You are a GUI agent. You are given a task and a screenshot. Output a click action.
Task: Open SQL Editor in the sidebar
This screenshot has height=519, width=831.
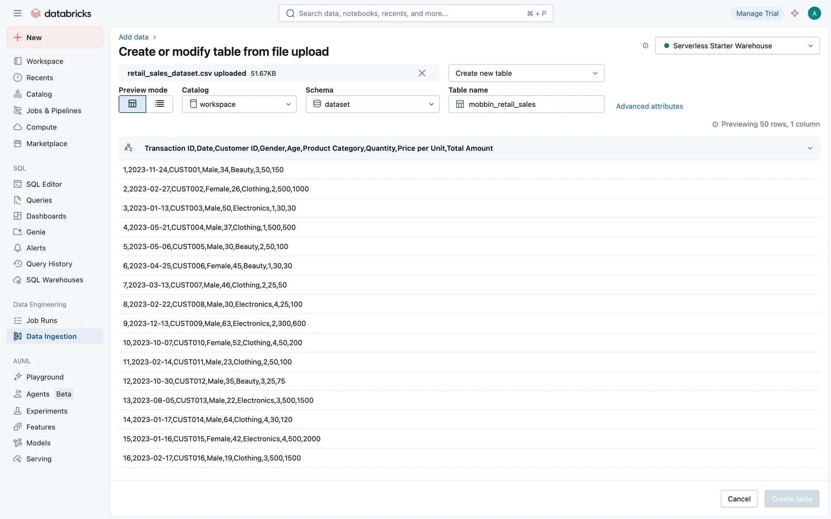[44, 184]
